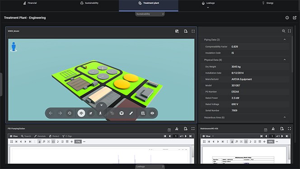Maximize the WWW_Model 3D panel

coord(193,31)
